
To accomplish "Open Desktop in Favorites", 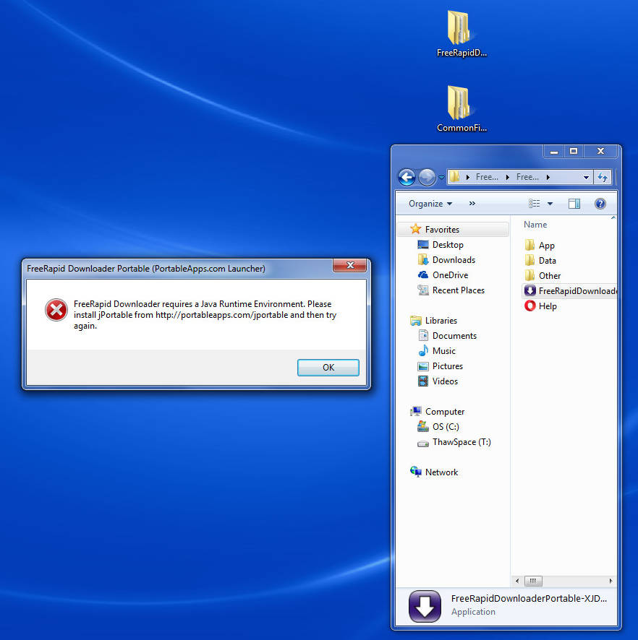I will click(448, 245).
